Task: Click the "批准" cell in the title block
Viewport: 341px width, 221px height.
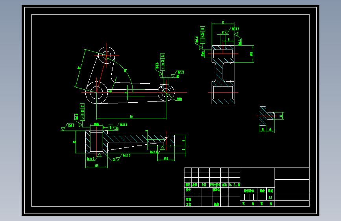Action: (216, 204)
